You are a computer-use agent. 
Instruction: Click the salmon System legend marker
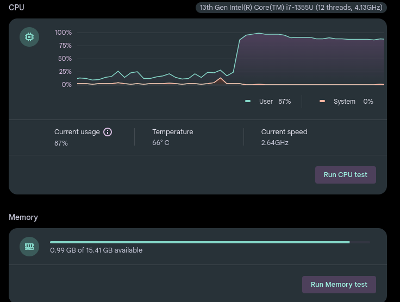click(x=322, y=102)
